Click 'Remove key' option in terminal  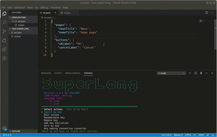[x=51, y=120]
